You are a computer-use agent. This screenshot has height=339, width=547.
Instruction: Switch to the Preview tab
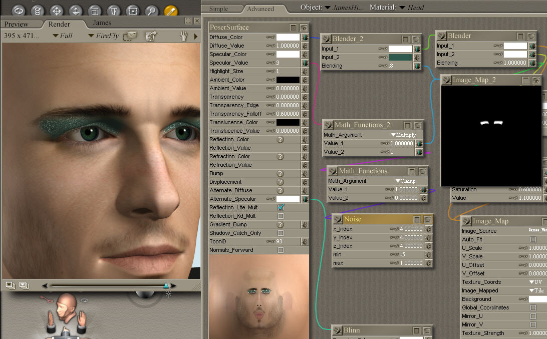coord(17,24)
